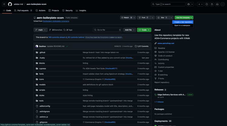Click the Fork button
The width and height of the screenshot is (227, 126).
point(143,18)
